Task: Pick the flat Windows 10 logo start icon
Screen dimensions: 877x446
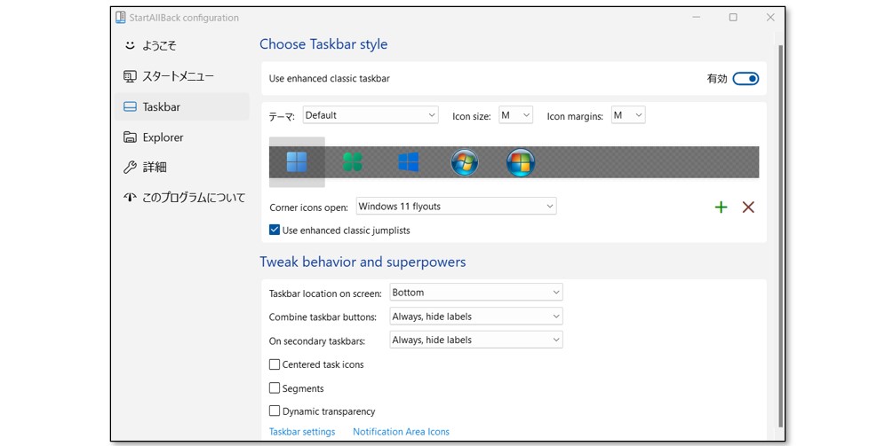Action: 409,162
